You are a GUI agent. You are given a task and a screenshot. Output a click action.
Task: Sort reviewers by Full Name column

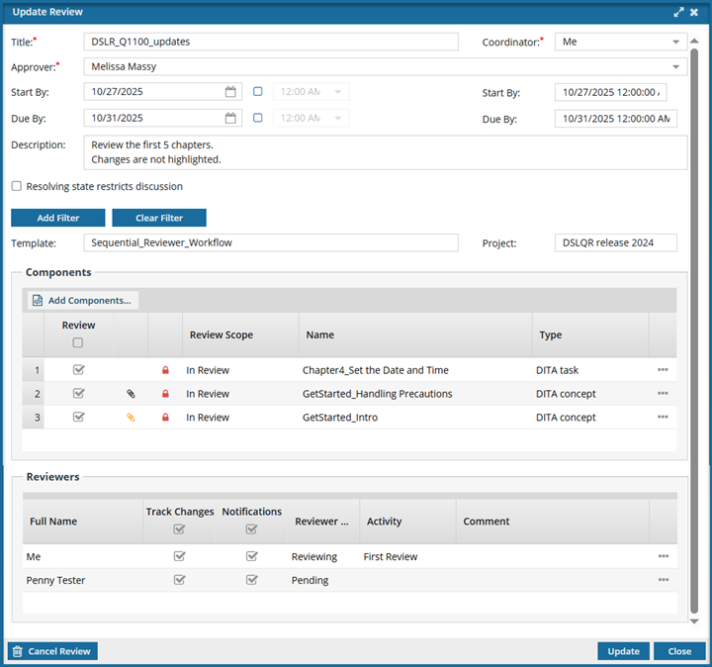53,522
